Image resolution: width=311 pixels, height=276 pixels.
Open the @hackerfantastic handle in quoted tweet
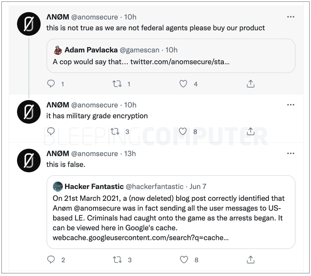tap(154, 187)
